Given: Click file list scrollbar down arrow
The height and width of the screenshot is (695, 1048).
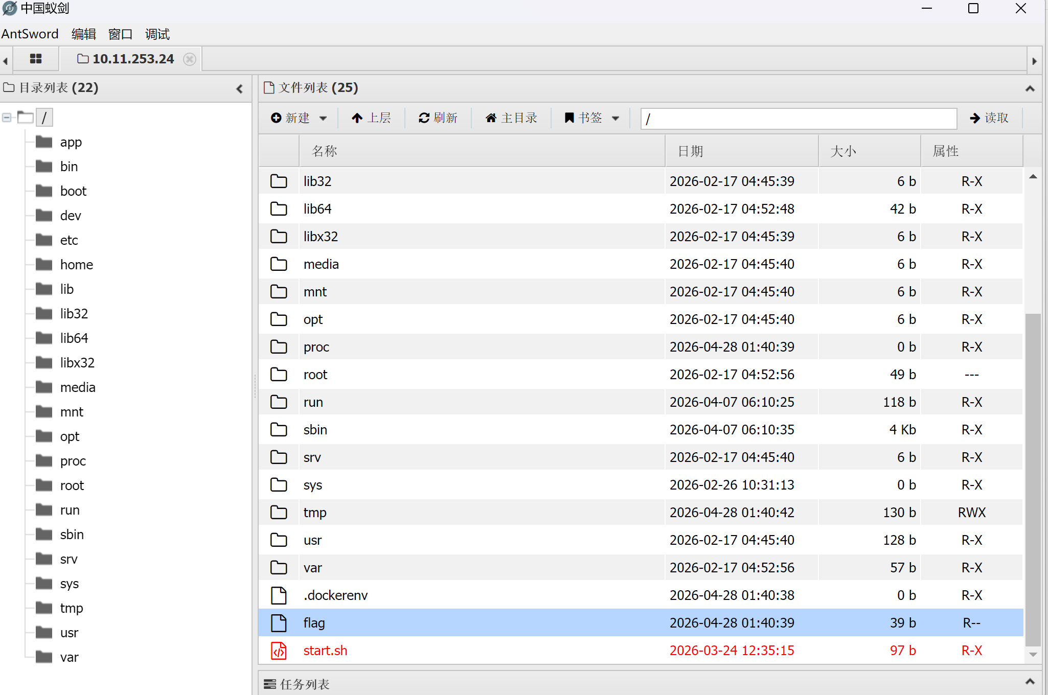Looking at the screenshot, I should coord(1033,655).
